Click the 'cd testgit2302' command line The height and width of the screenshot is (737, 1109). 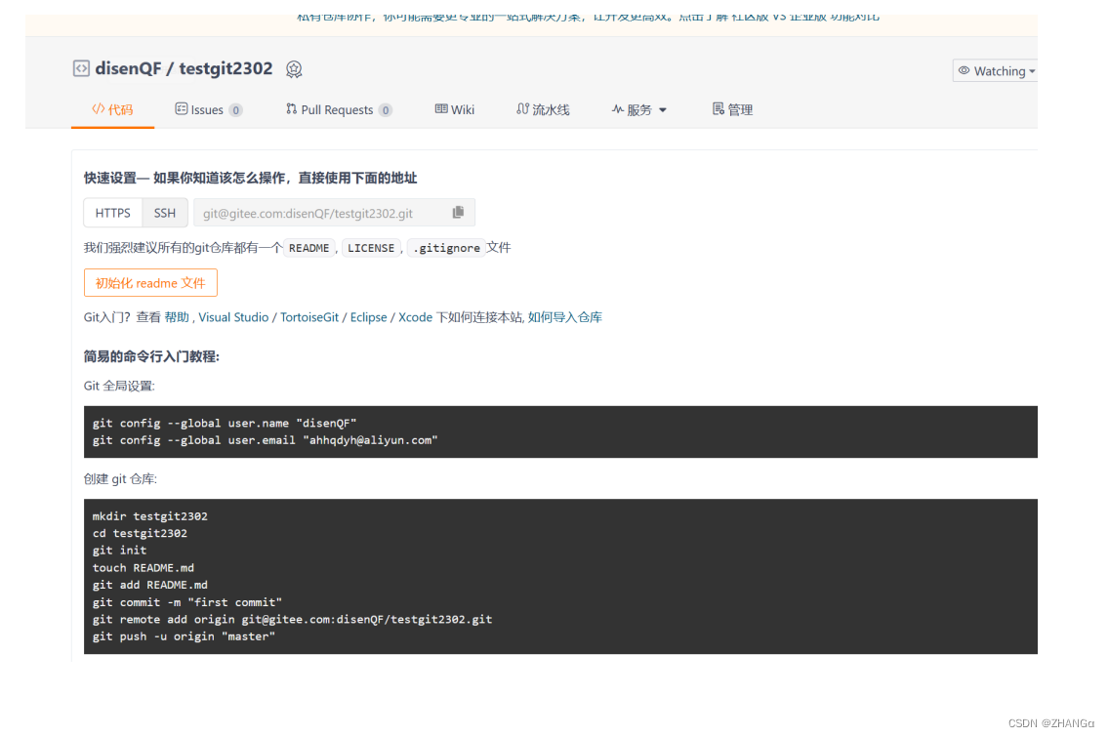click(x=140, y=533)
